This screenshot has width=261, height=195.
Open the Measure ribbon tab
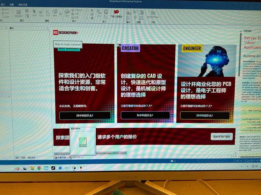click(12, 5)
